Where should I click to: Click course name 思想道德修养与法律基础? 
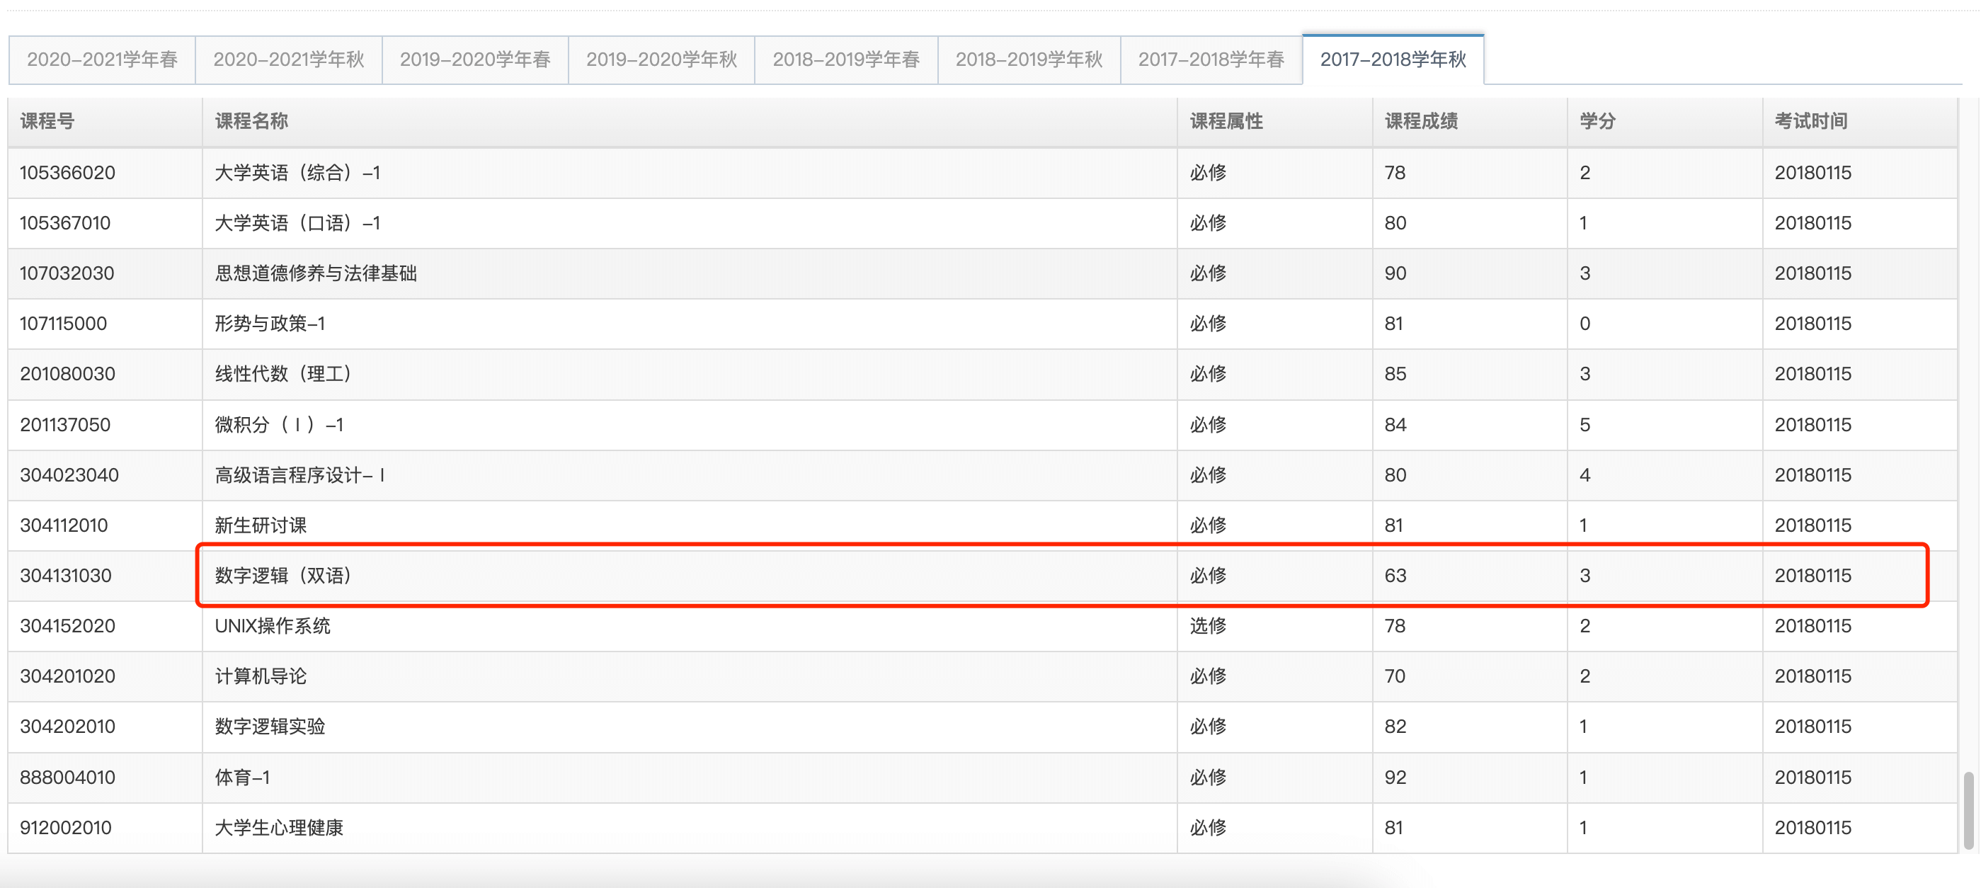pos(315,273)
